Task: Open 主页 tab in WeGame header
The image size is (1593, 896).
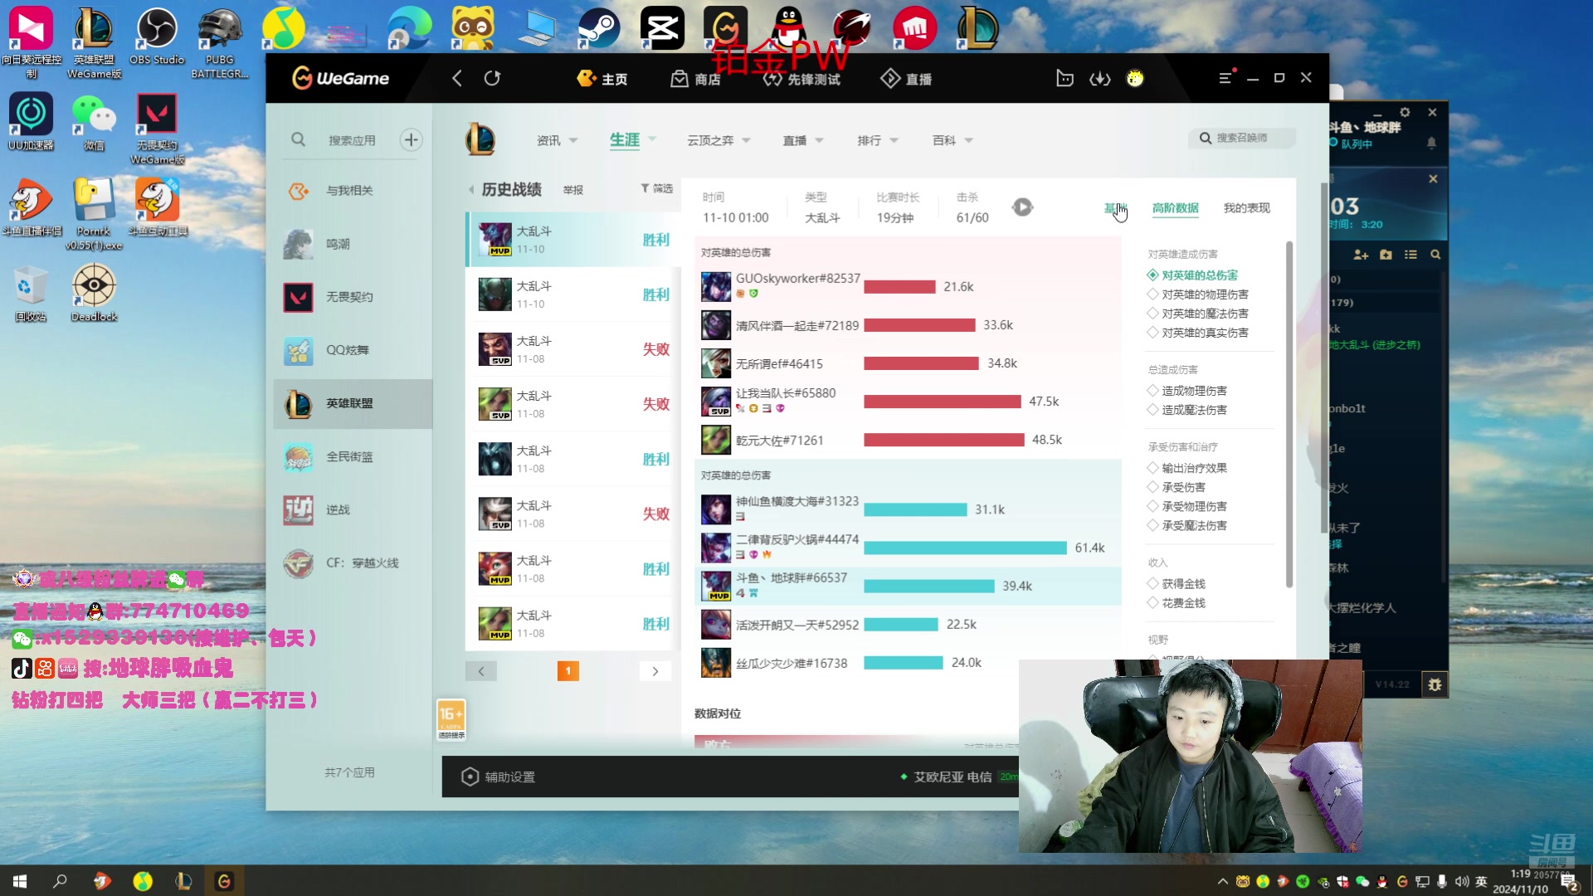Action: [602, 79]
